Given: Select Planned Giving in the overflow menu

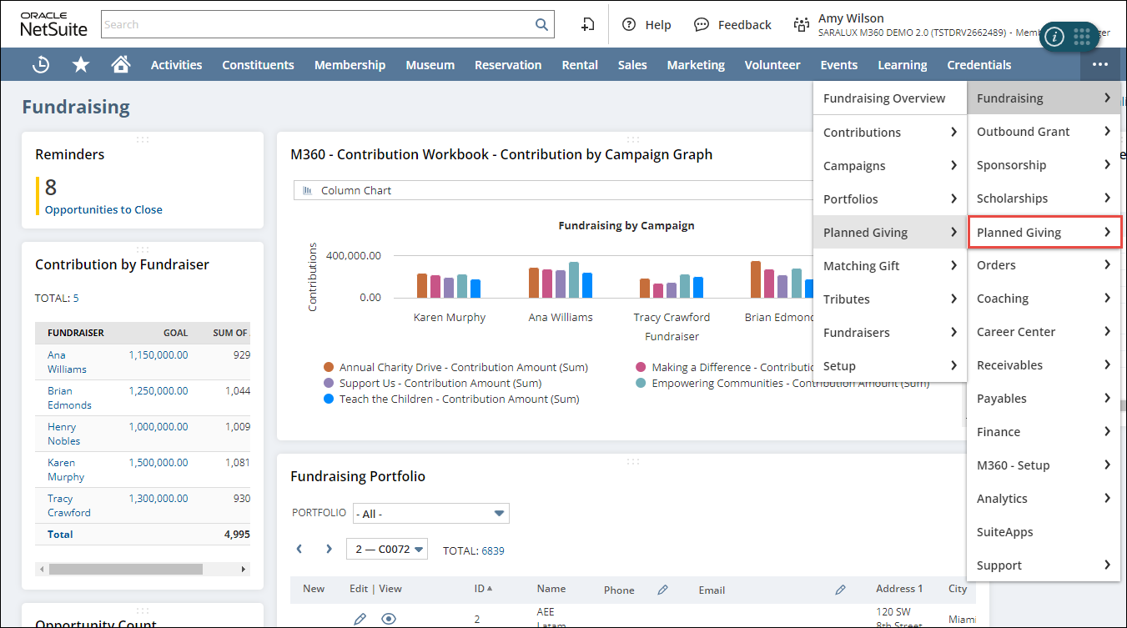Looking at the screenshot, I should (x=1043, y=232).
